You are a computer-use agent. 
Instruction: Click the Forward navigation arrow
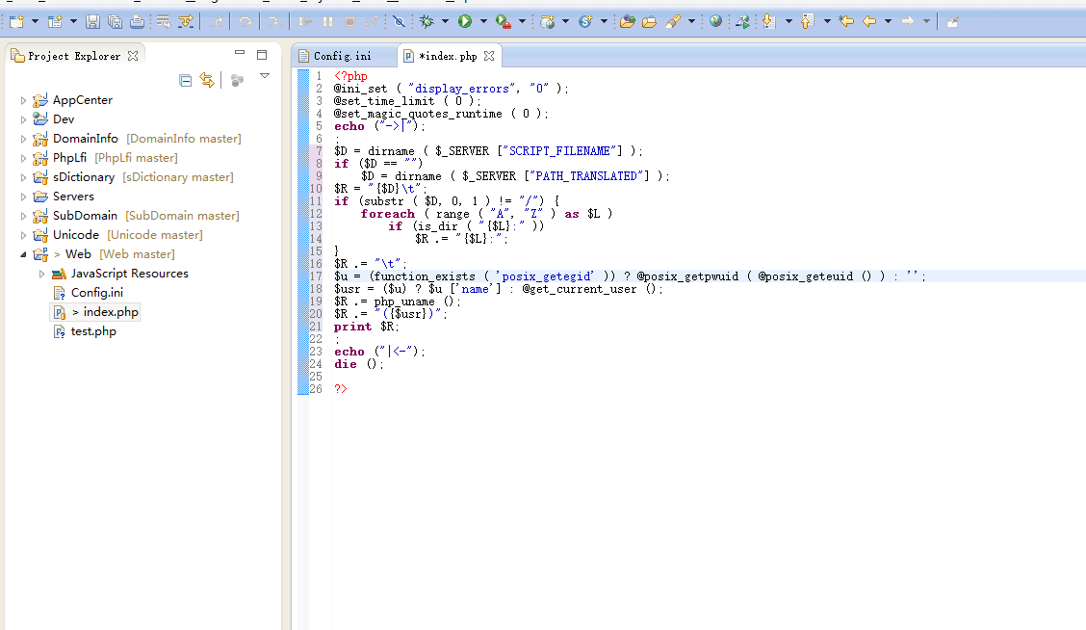[907, 21]
